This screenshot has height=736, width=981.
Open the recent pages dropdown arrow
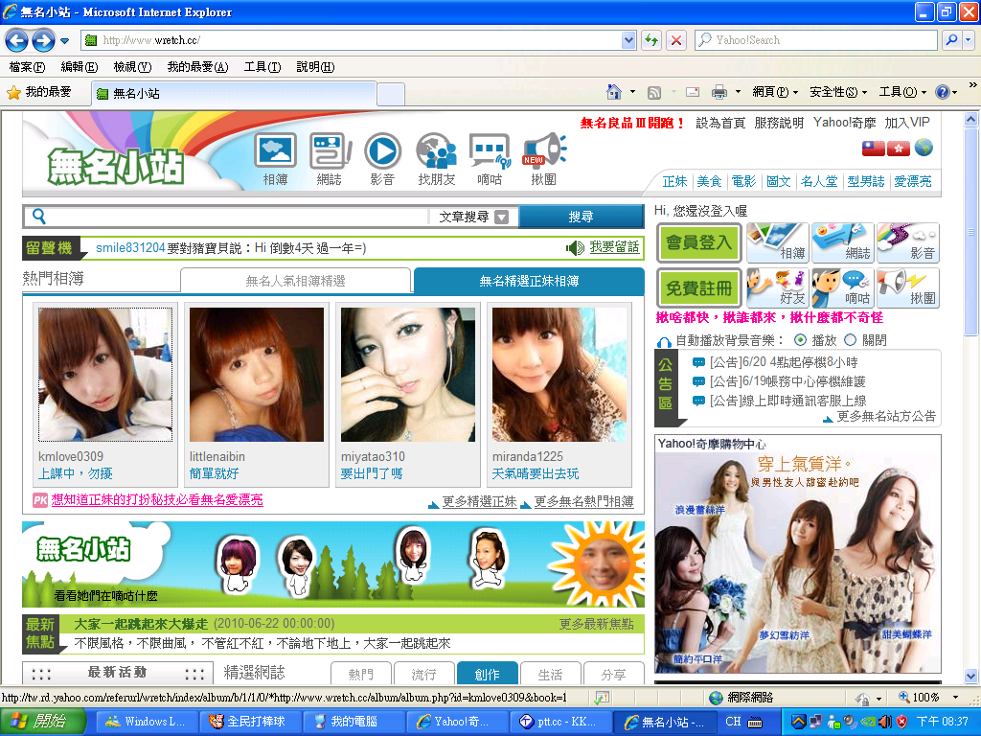pos(64,41)
